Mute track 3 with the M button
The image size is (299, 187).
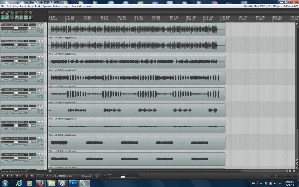[39, 57]
